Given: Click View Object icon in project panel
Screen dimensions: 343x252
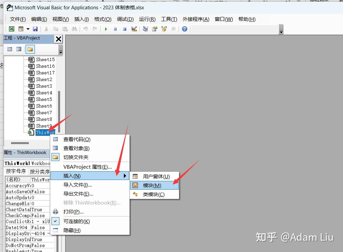Looking at the screenshot, I should coord(19,49).
